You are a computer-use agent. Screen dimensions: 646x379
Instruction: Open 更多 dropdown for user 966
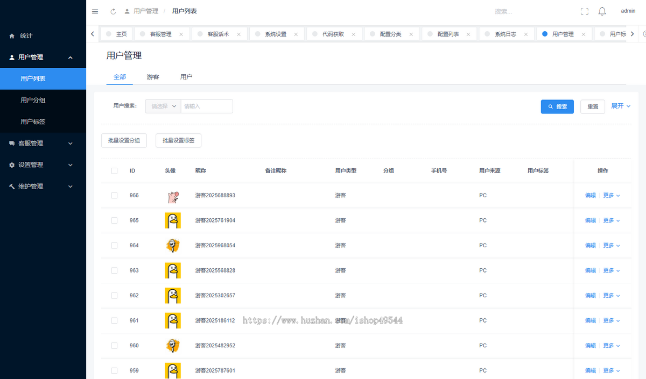tap(612, 196)
